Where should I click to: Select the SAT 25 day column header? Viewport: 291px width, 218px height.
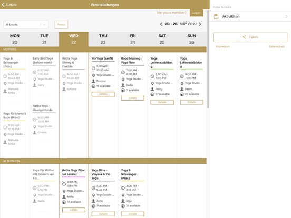(162, 39)
